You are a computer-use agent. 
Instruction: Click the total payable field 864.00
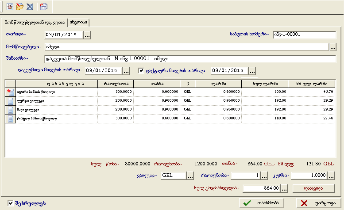click(x=262, y=188)
